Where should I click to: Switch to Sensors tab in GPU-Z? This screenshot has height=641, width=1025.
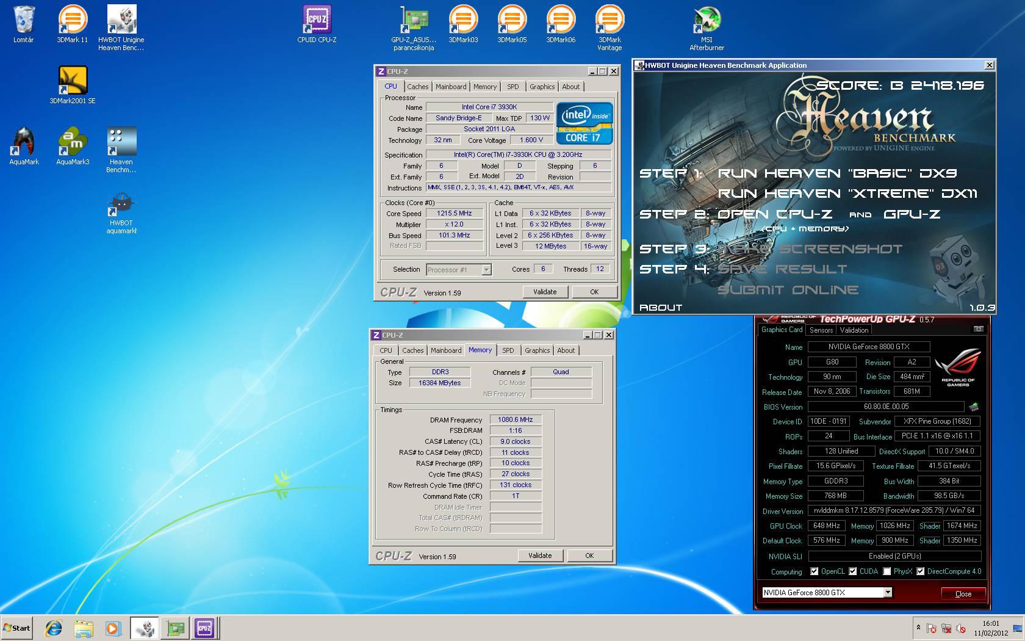coord(821,330)
